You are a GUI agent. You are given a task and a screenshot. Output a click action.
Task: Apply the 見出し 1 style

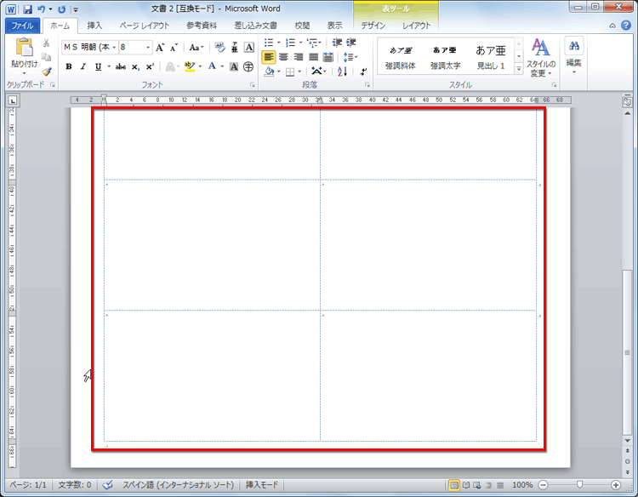pyautogui.click(x=491, y=57)
